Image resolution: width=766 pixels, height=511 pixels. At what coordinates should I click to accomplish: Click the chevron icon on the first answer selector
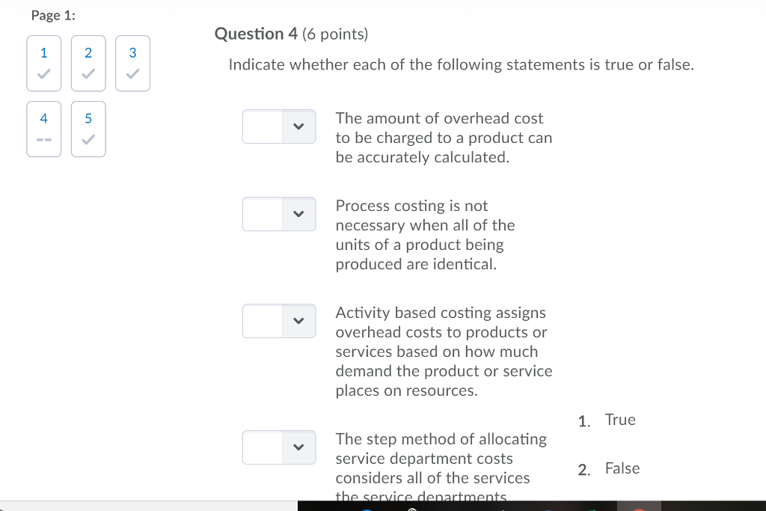tap(299, 126)
